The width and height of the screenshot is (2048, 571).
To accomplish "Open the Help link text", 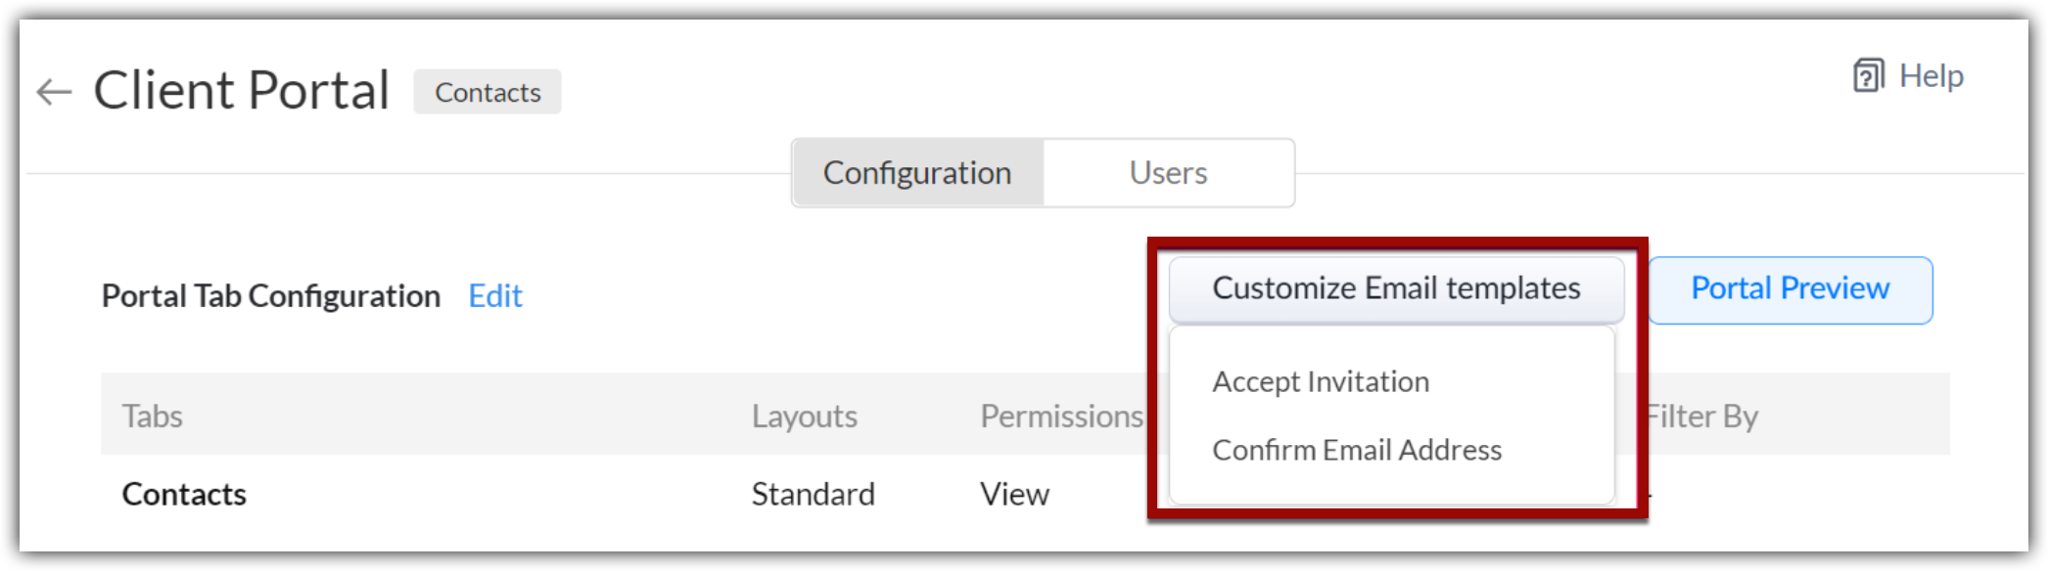I will pyautogui.click(x=1931, y=76).
